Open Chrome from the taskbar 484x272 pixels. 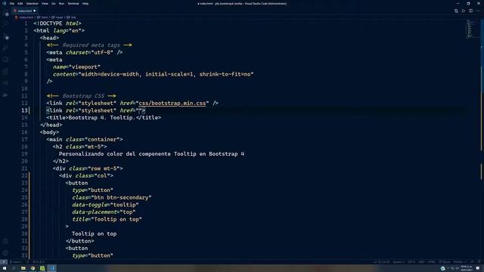coord(33,268)
